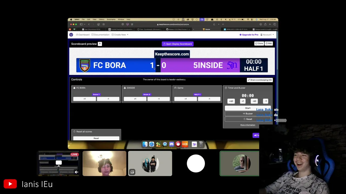This screenshot has width=346, height=194.
Task: Add one point to 5INSIDE
Action: (x=135, y=99)
